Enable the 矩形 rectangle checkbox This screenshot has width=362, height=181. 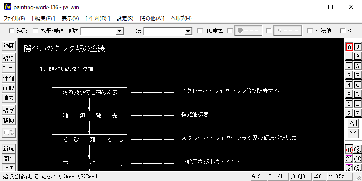click(11, 31)
